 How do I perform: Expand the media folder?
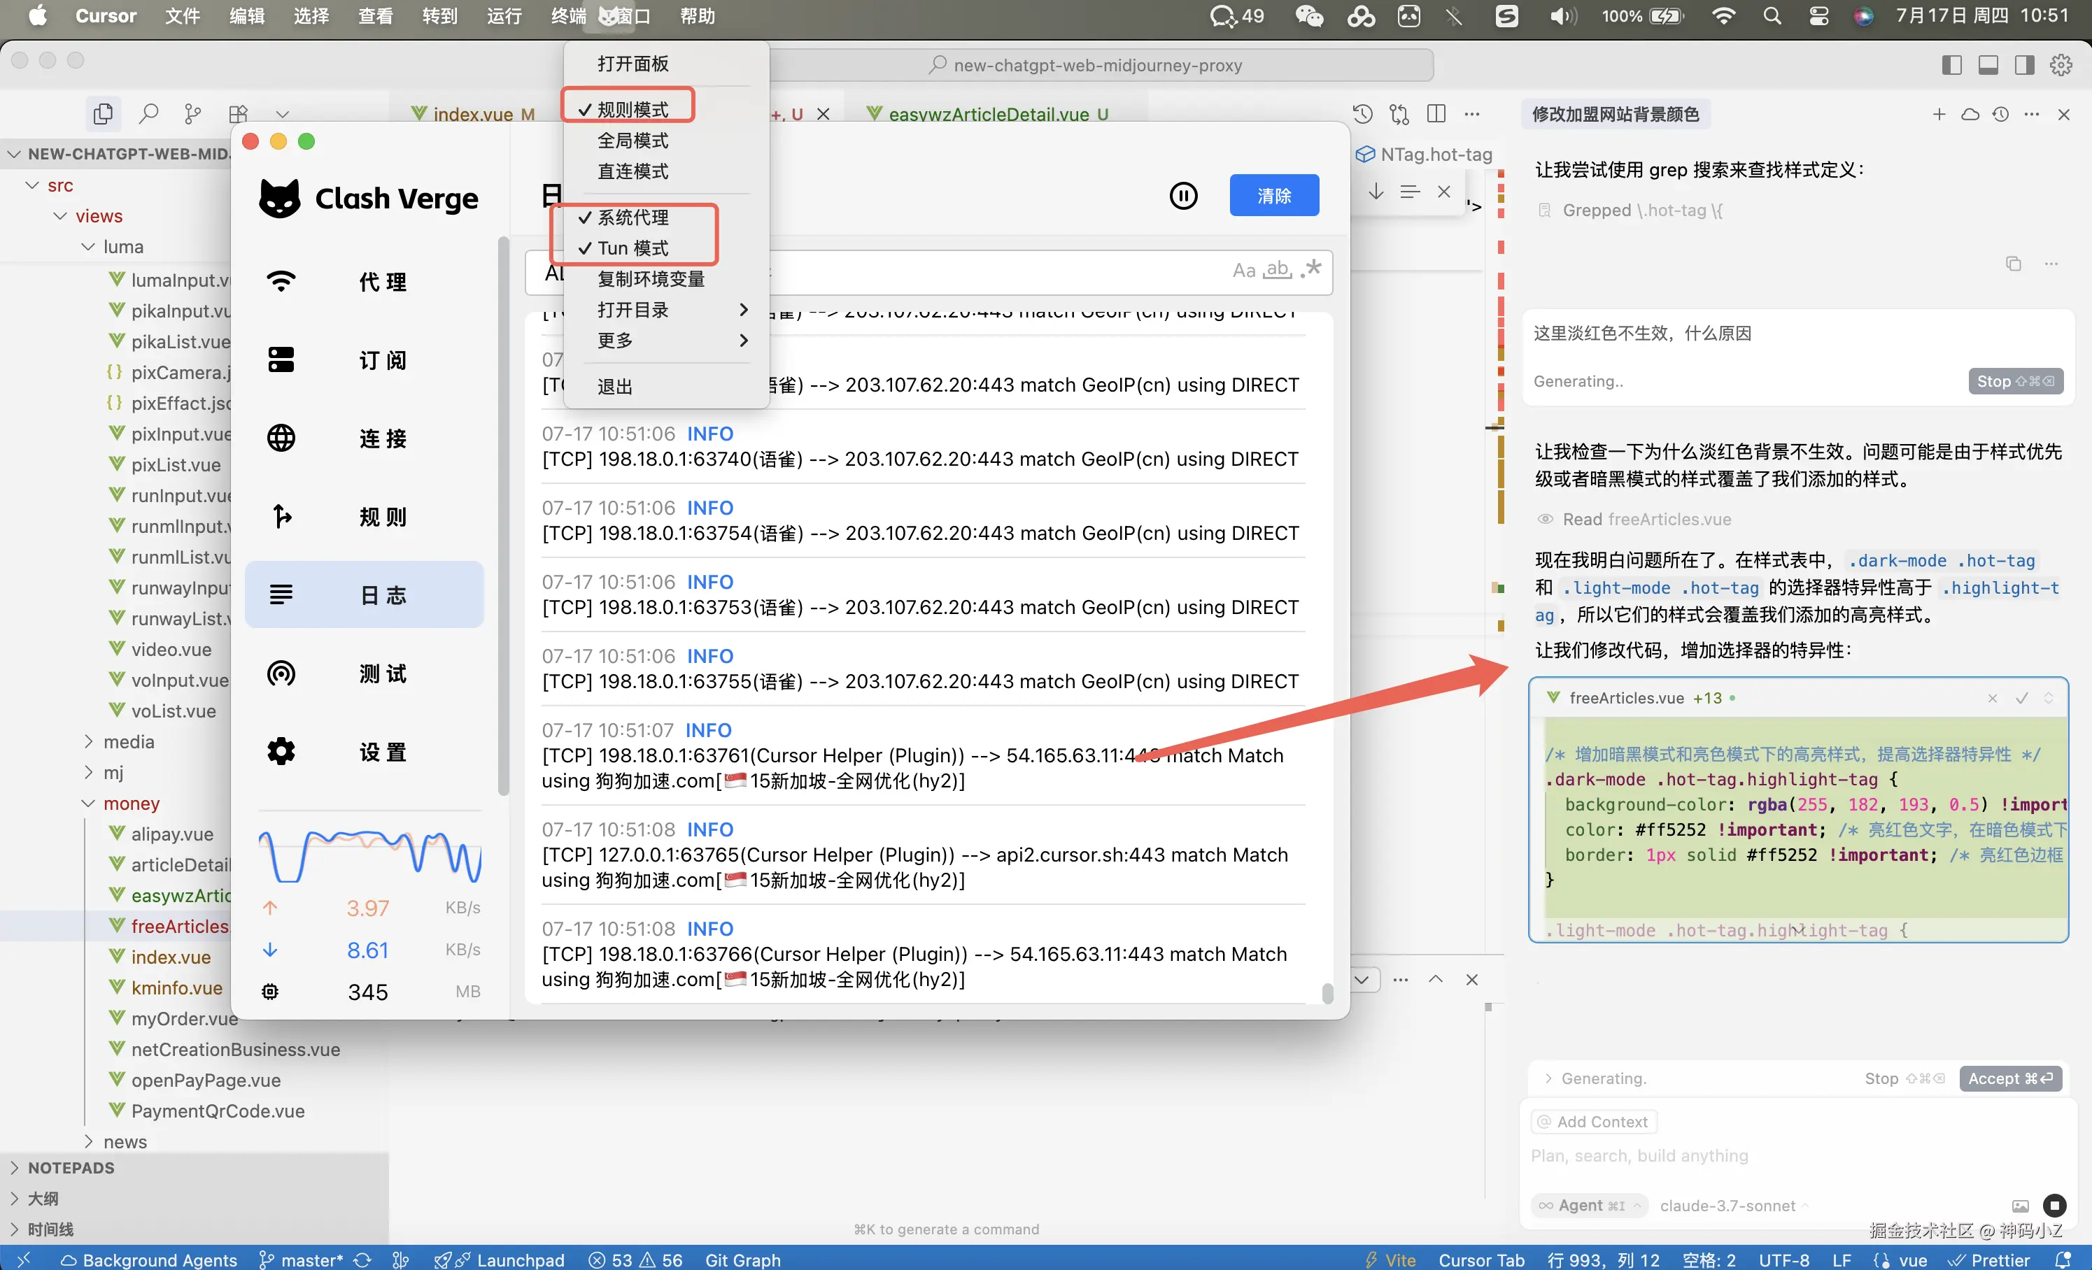[x=128, y=742]
